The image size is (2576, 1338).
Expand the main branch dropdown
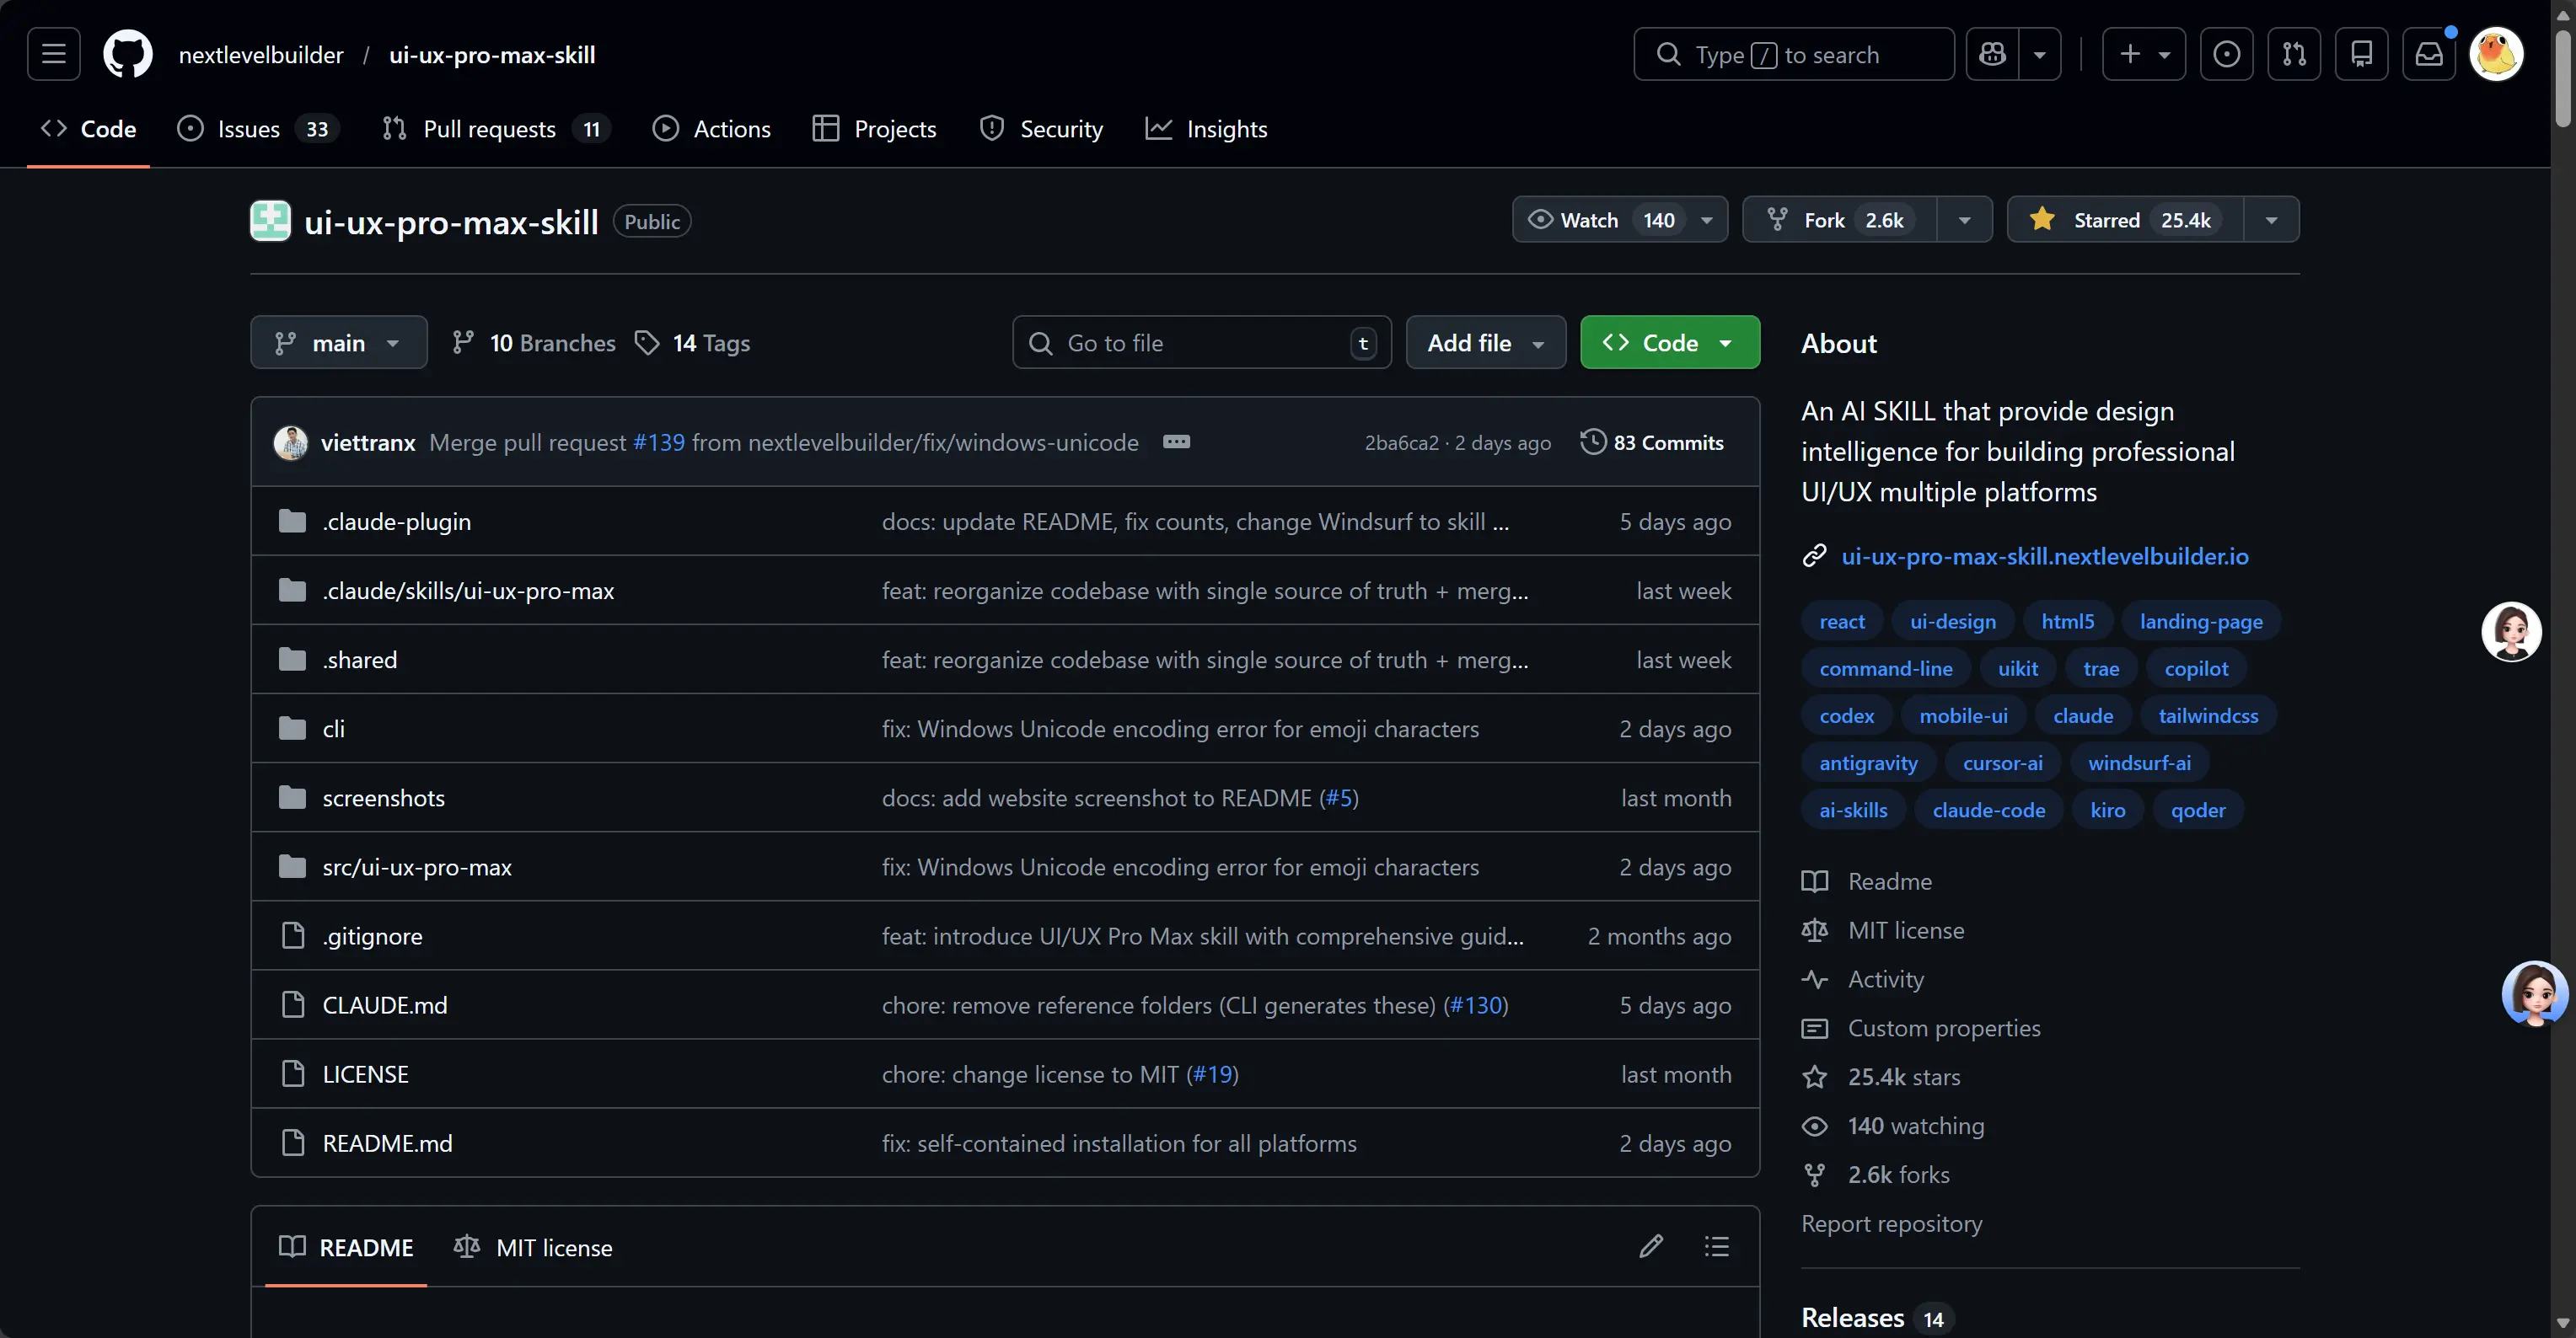click(338, 343)
